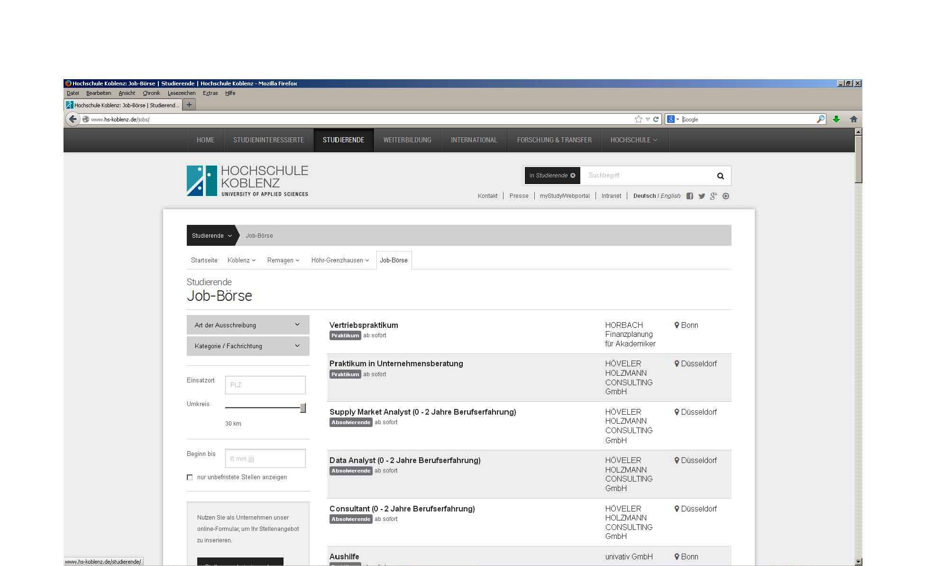
Task: Enable 'nur unbefristete Stellen anzeigen' checkbox
Action: click(x=190, y=477)
